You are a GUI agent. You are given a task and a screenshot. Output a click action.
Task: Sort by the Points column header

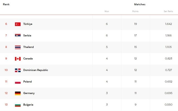135,11
